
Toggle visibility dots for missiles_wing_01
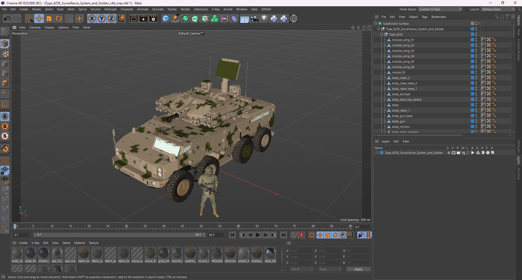pyautogui.click(x=476, y=40)
